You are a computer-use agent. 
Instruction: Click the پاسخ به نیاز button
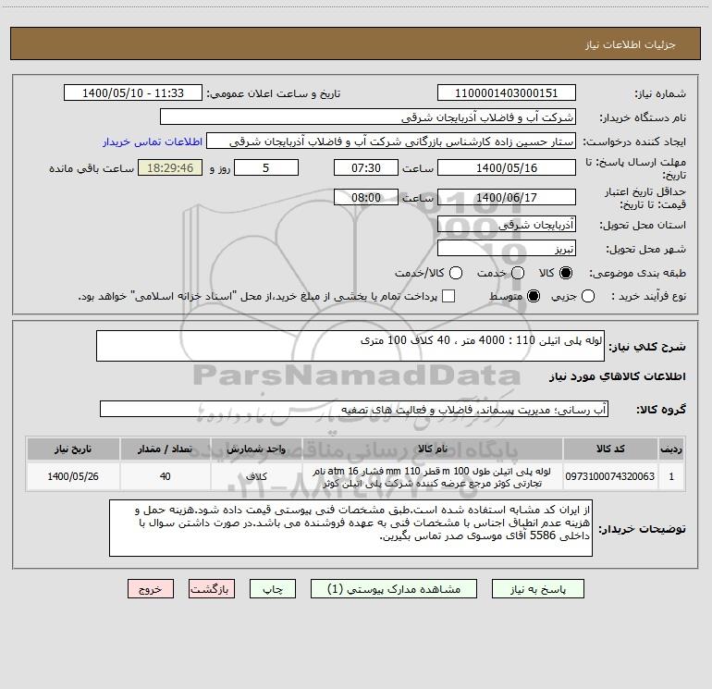click(537, 589)
